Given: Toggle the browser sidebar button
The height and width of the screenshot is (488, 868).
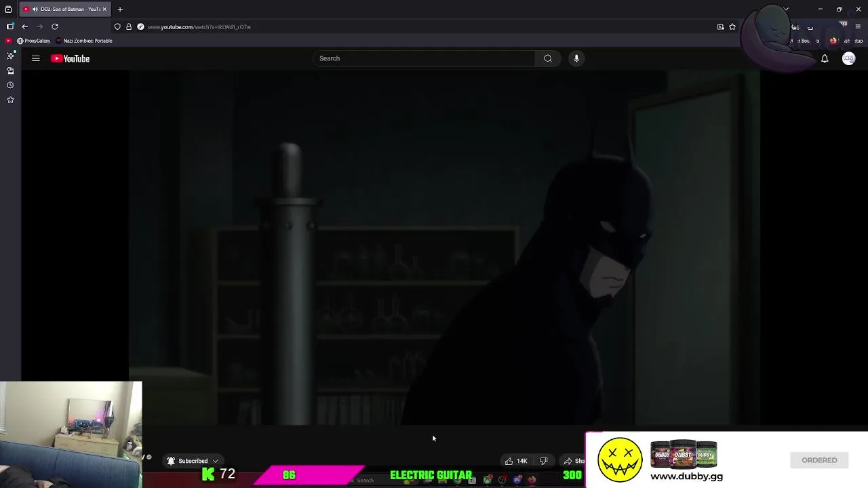Looking at the screenshot, I should point(10,26).
